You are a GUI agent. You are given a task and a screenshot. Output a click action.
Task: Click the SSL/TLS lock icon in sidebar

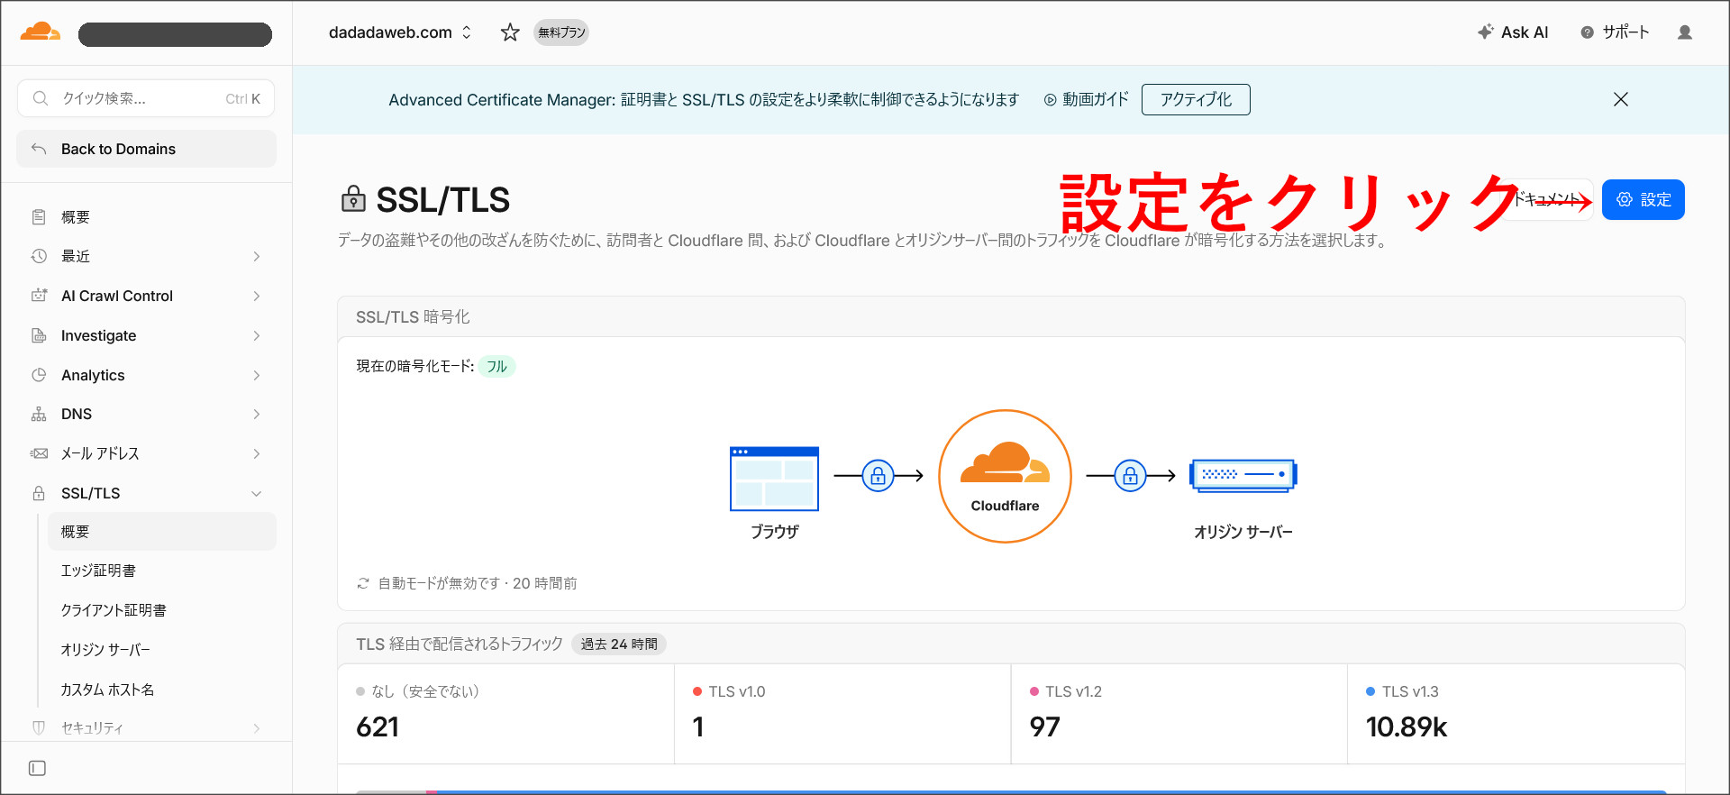pos(39,493)
